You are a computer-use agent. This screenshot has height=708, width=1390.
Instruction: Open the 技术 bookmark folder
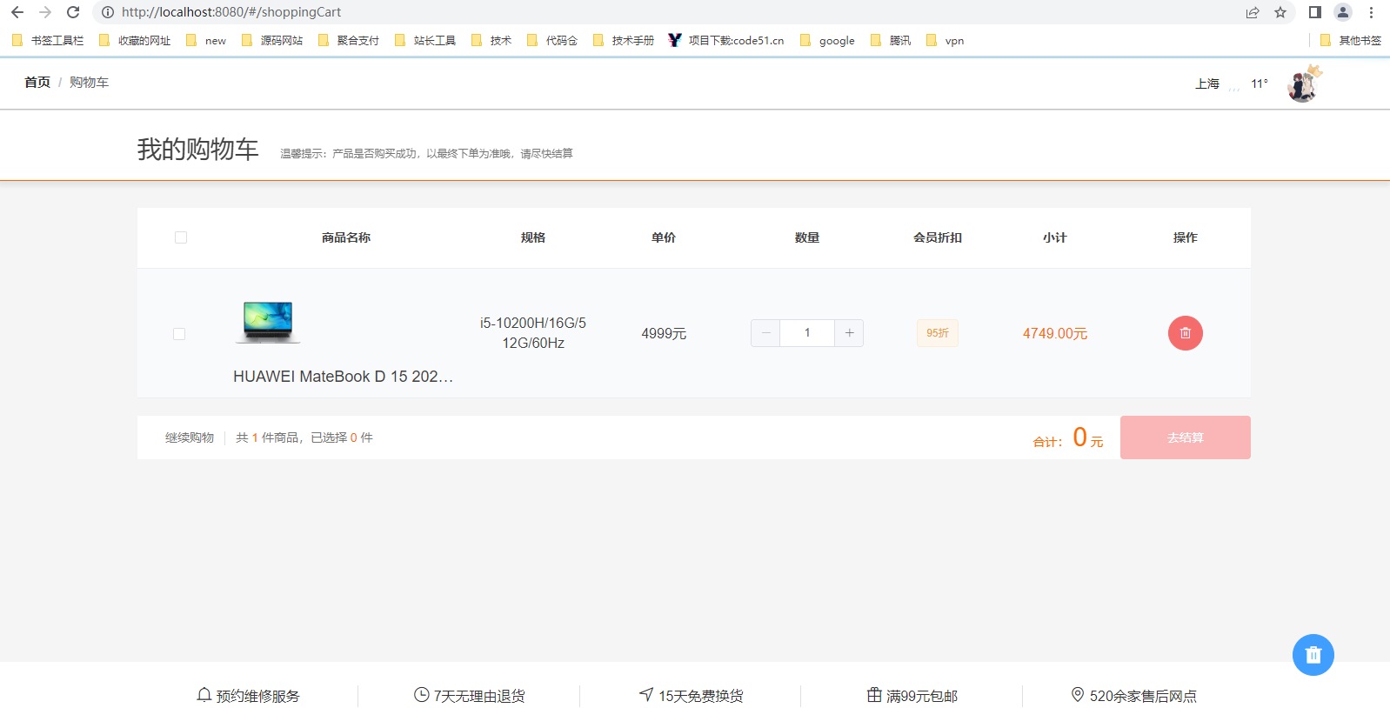(x=491, y=40)
